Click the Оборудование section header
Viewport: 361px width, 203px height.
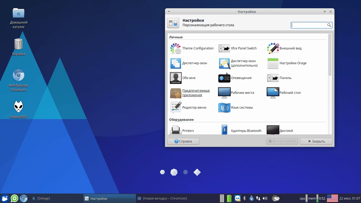click(x=181, y=119)
